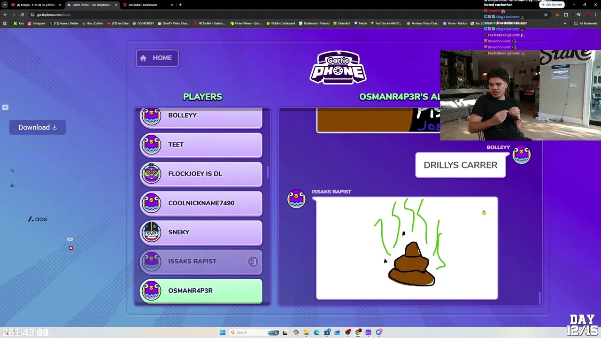This screenshot has width=601, height=338.
Task: Open the KickBot Dashboard bookmark
Action: (281, 23)
